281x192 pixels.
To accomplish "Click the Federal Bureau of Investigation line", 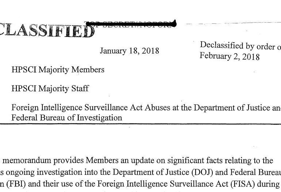I will [67, 118].
